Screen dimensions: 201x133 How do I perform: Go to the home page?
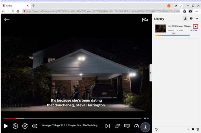[x=18, y=11]
